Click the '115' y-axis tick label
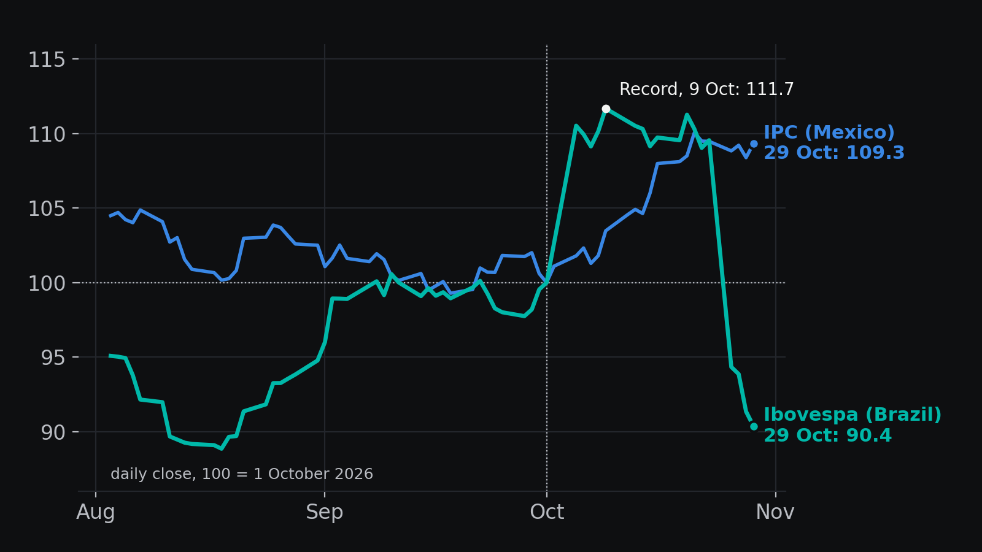The height and width of the screenshot is (552, 982). 47,60
